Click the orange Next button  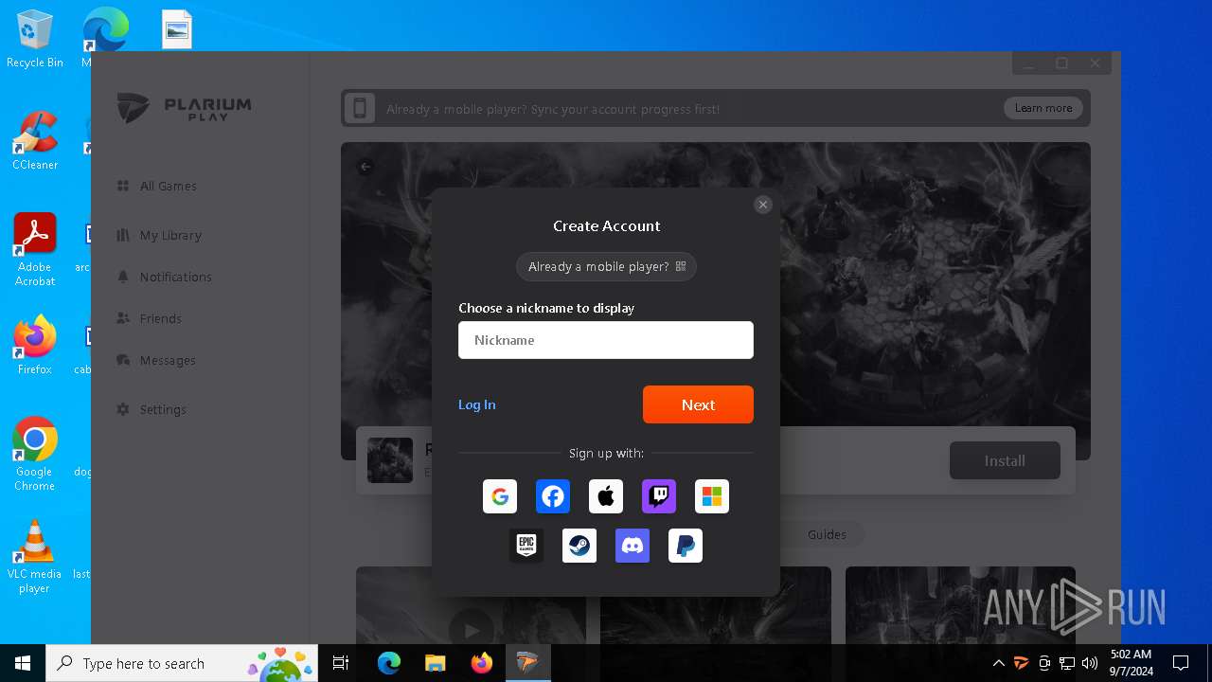pyautogui.click(x=698, y=404)
